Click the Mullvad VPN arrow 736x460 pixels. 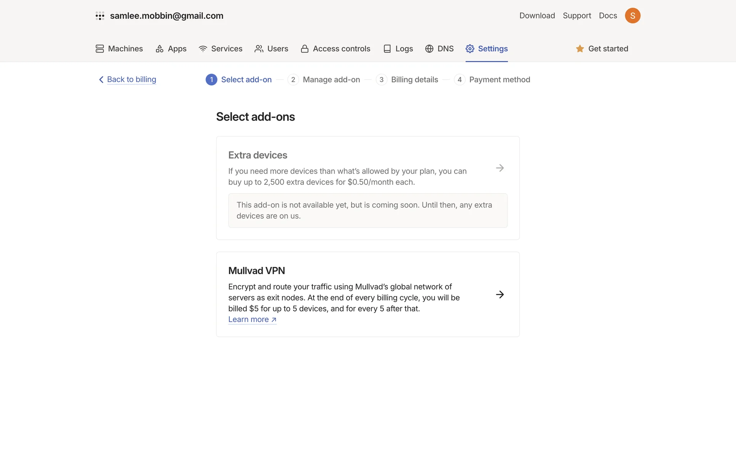[x=499, y=294]
